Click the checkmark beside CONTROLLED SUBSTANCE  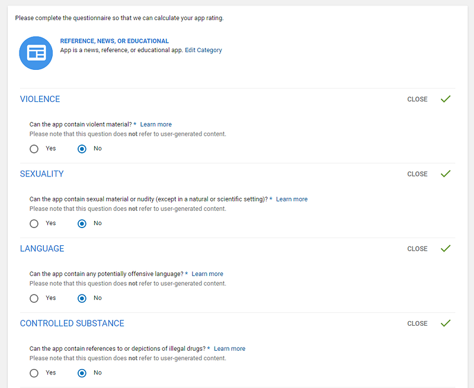pyautogui.click(x=446, y=323)
